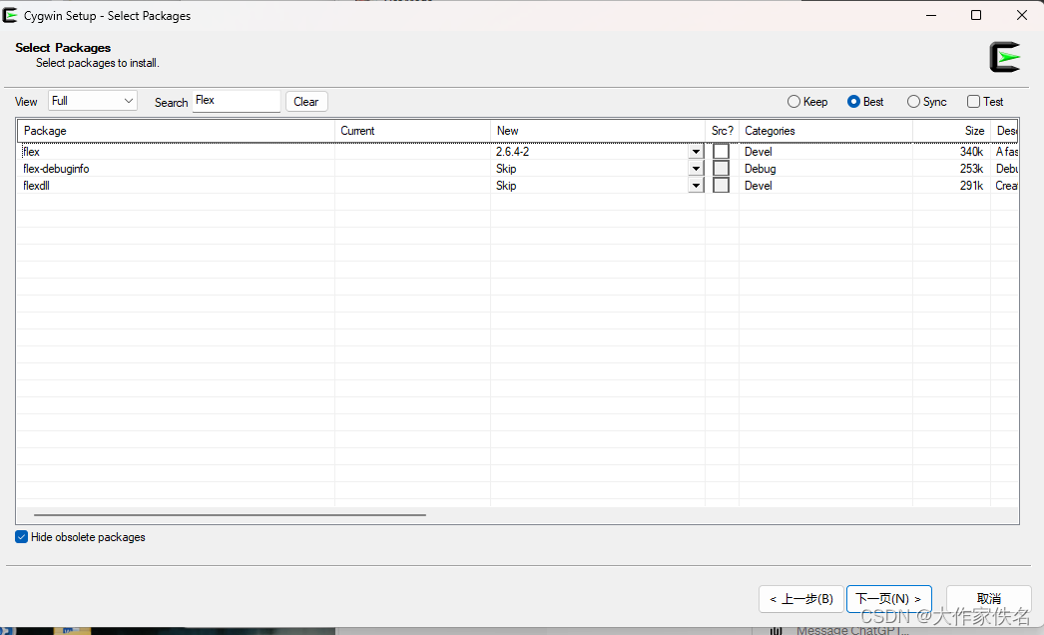Tick the Src checkbox for flex
1044x635 pixels.
pos(721,151)
